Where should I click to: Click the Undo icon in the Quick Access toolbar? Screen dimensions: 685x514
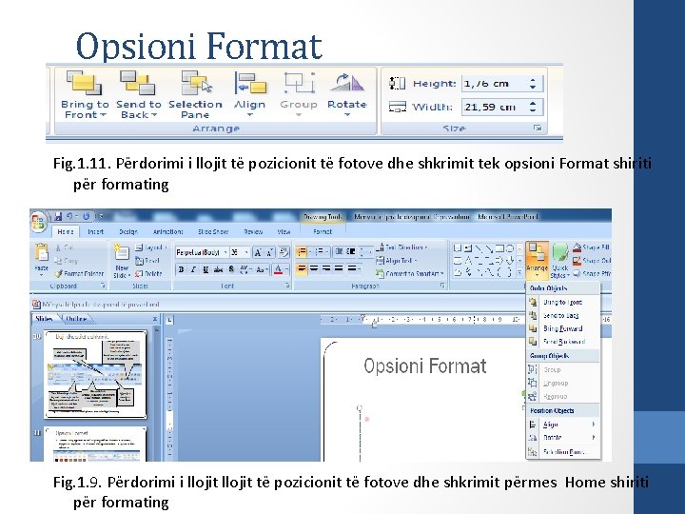click(x=69, y=216)
